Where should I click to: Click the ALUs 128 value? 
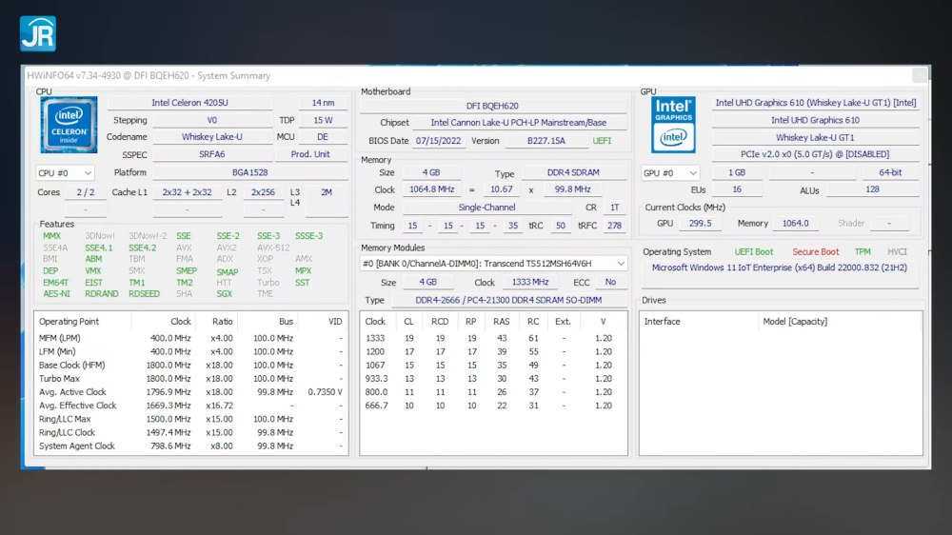[872, 189]
